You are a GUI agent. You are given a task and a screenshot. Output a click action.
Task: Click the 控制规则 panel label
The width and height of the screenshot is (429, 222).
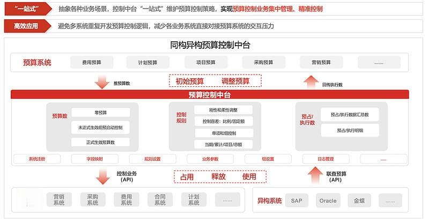point(181,118)
